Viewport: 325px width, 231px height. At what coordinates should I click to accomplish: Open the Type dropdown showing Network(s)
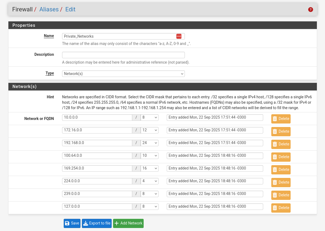(x=123, y=73)
